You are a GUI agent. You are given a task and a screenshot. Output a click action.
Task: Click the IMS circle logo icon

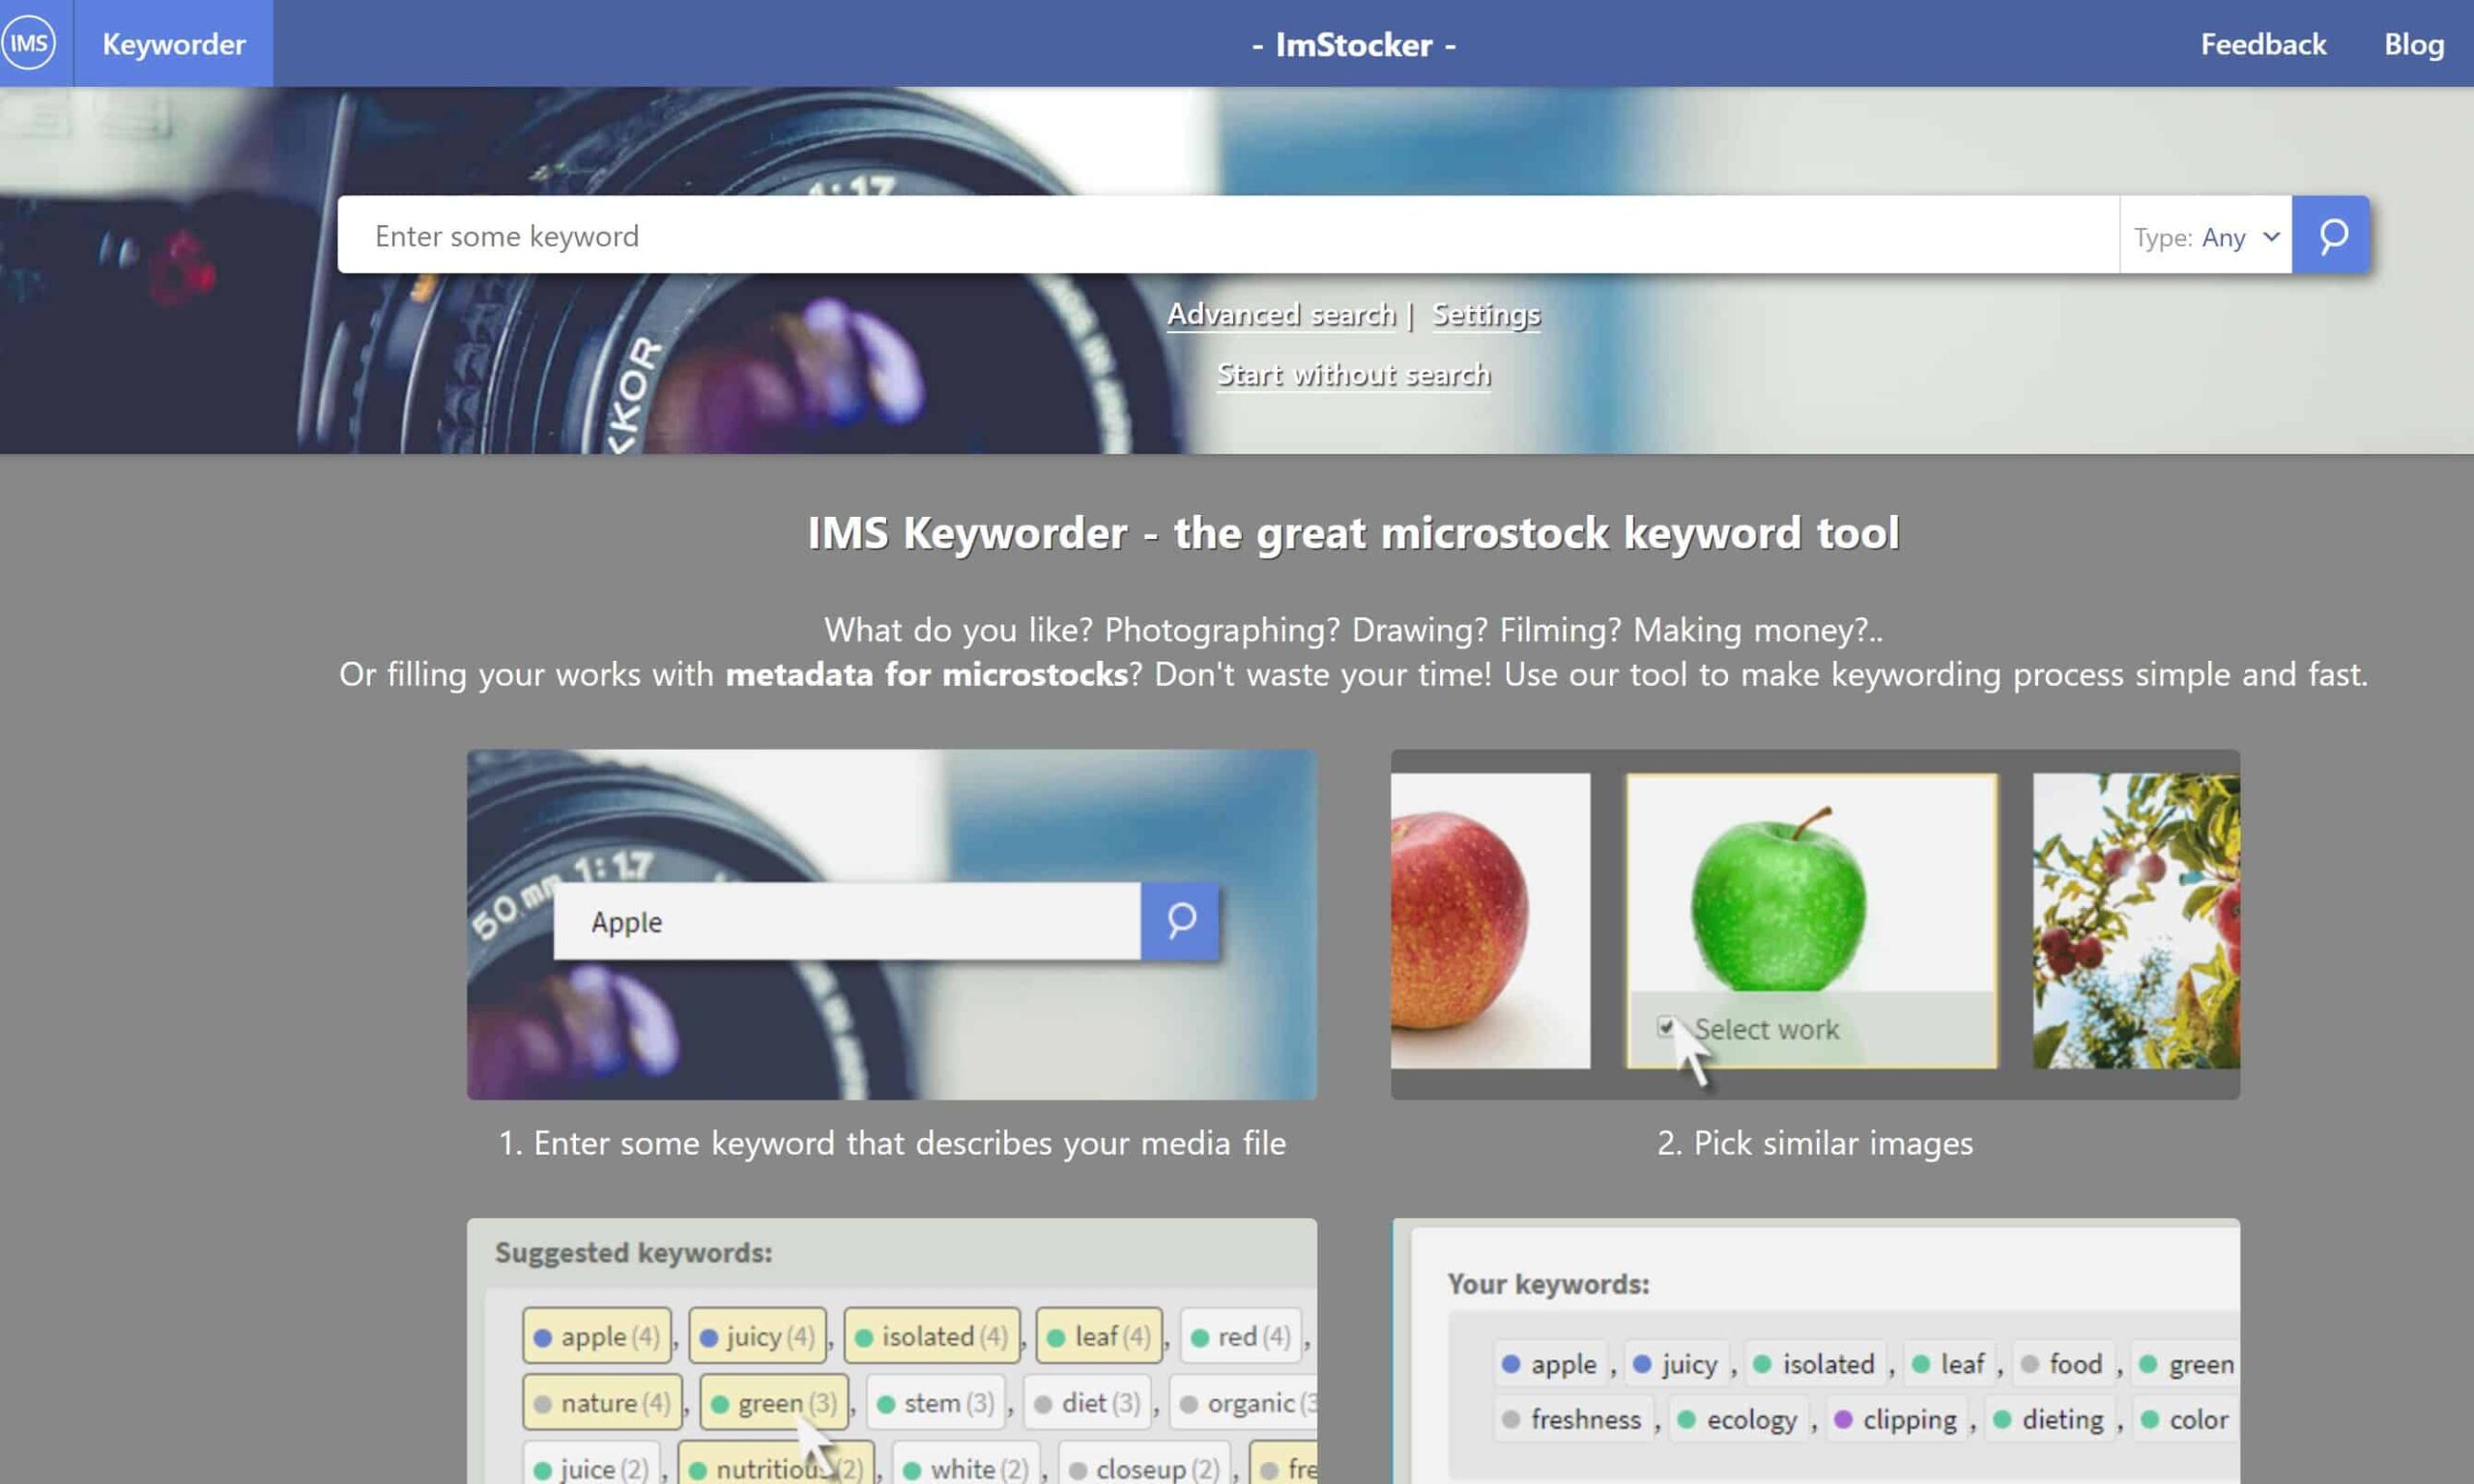(30, 43)
